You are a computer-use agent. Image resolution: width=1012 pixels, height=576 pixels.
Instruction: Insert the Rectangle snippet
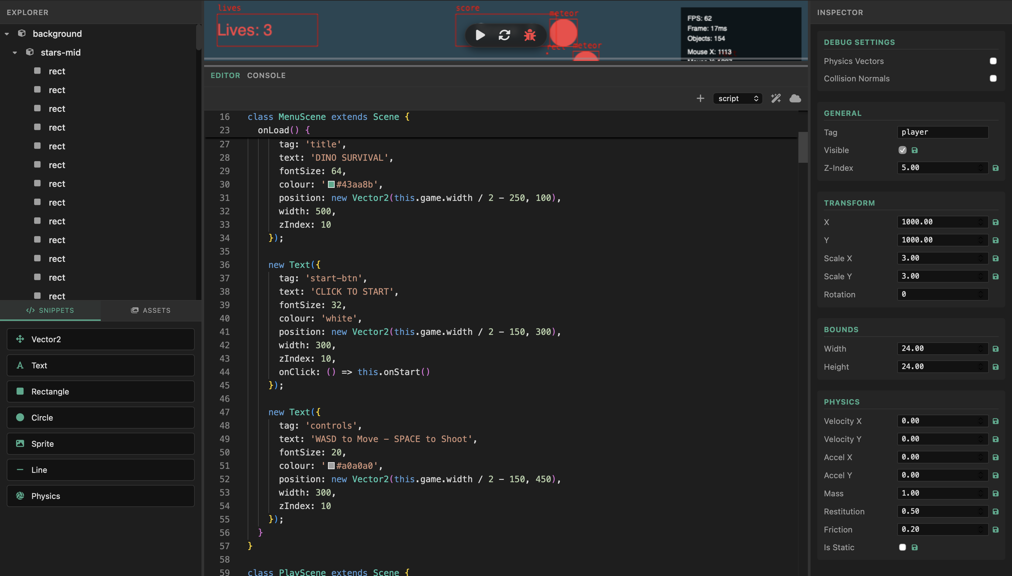click(x=100, y=391)
